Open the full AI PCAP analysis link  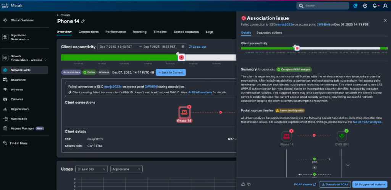pyautogui.click(x=367, y=122)
